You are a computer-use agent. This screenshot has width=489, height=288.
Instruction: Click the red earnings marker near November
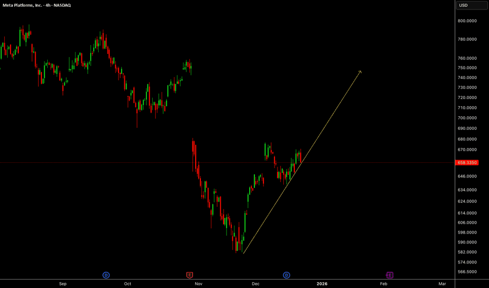189,274
